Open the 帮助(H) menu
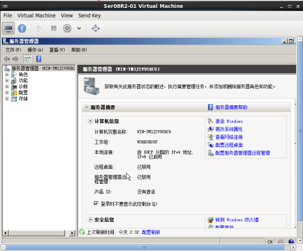The width and height of the screenshot is (303, 251). tap(79, 50)
